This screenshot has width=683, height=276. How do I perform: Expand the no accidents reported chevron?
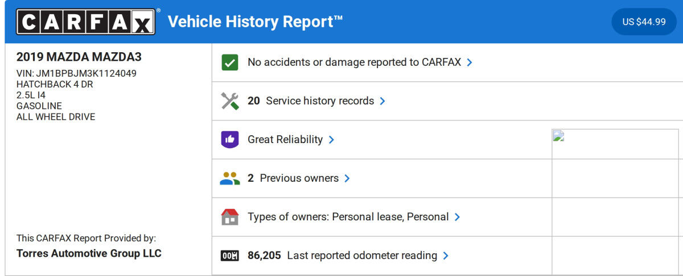click(x=470, y=62)
